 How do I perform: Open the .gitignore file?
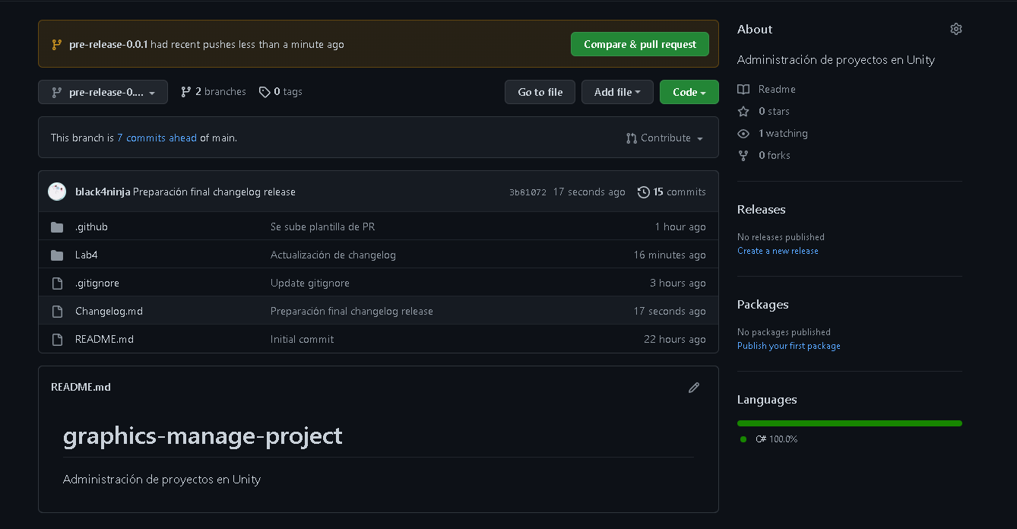coord(97,284)
